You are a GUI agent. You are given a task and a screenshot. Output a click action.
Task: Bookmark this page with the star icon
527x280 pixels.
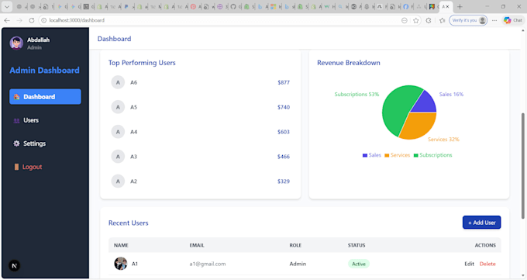pos(415,20)
